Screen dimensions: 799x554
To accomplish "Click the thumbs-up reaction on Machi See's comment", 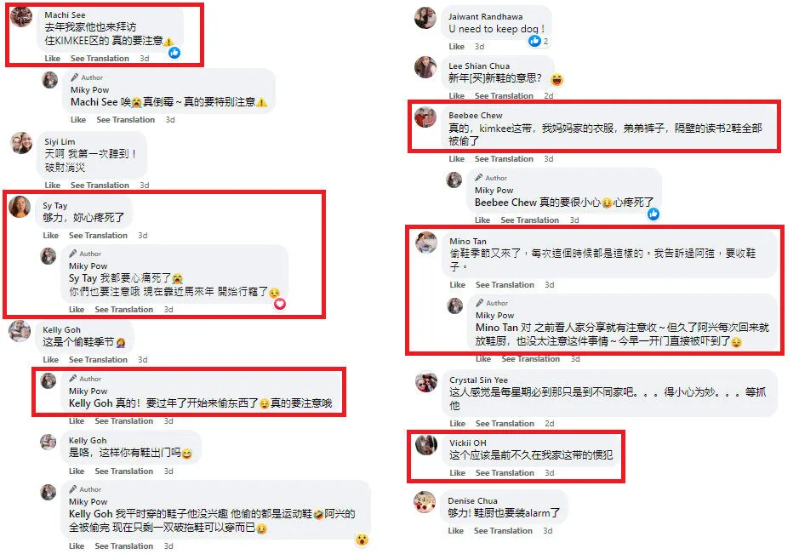I will (x=174, y=53).
